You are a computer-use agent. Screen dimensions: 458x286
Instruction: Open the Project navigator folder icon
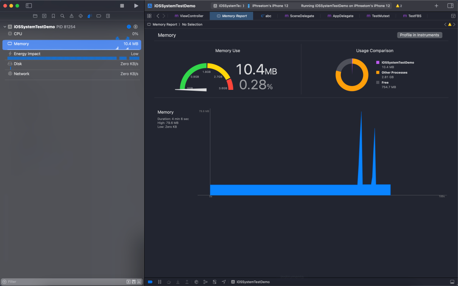point(35,16)
